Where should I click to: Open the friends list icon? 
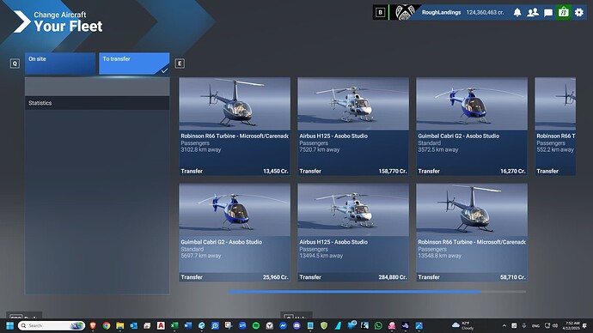533,13
